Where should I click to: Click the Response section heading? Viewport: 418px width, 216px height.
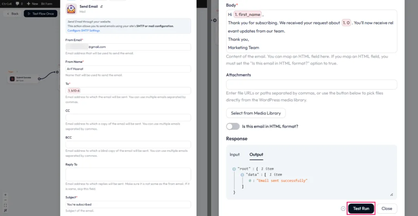tap(237, 139)
